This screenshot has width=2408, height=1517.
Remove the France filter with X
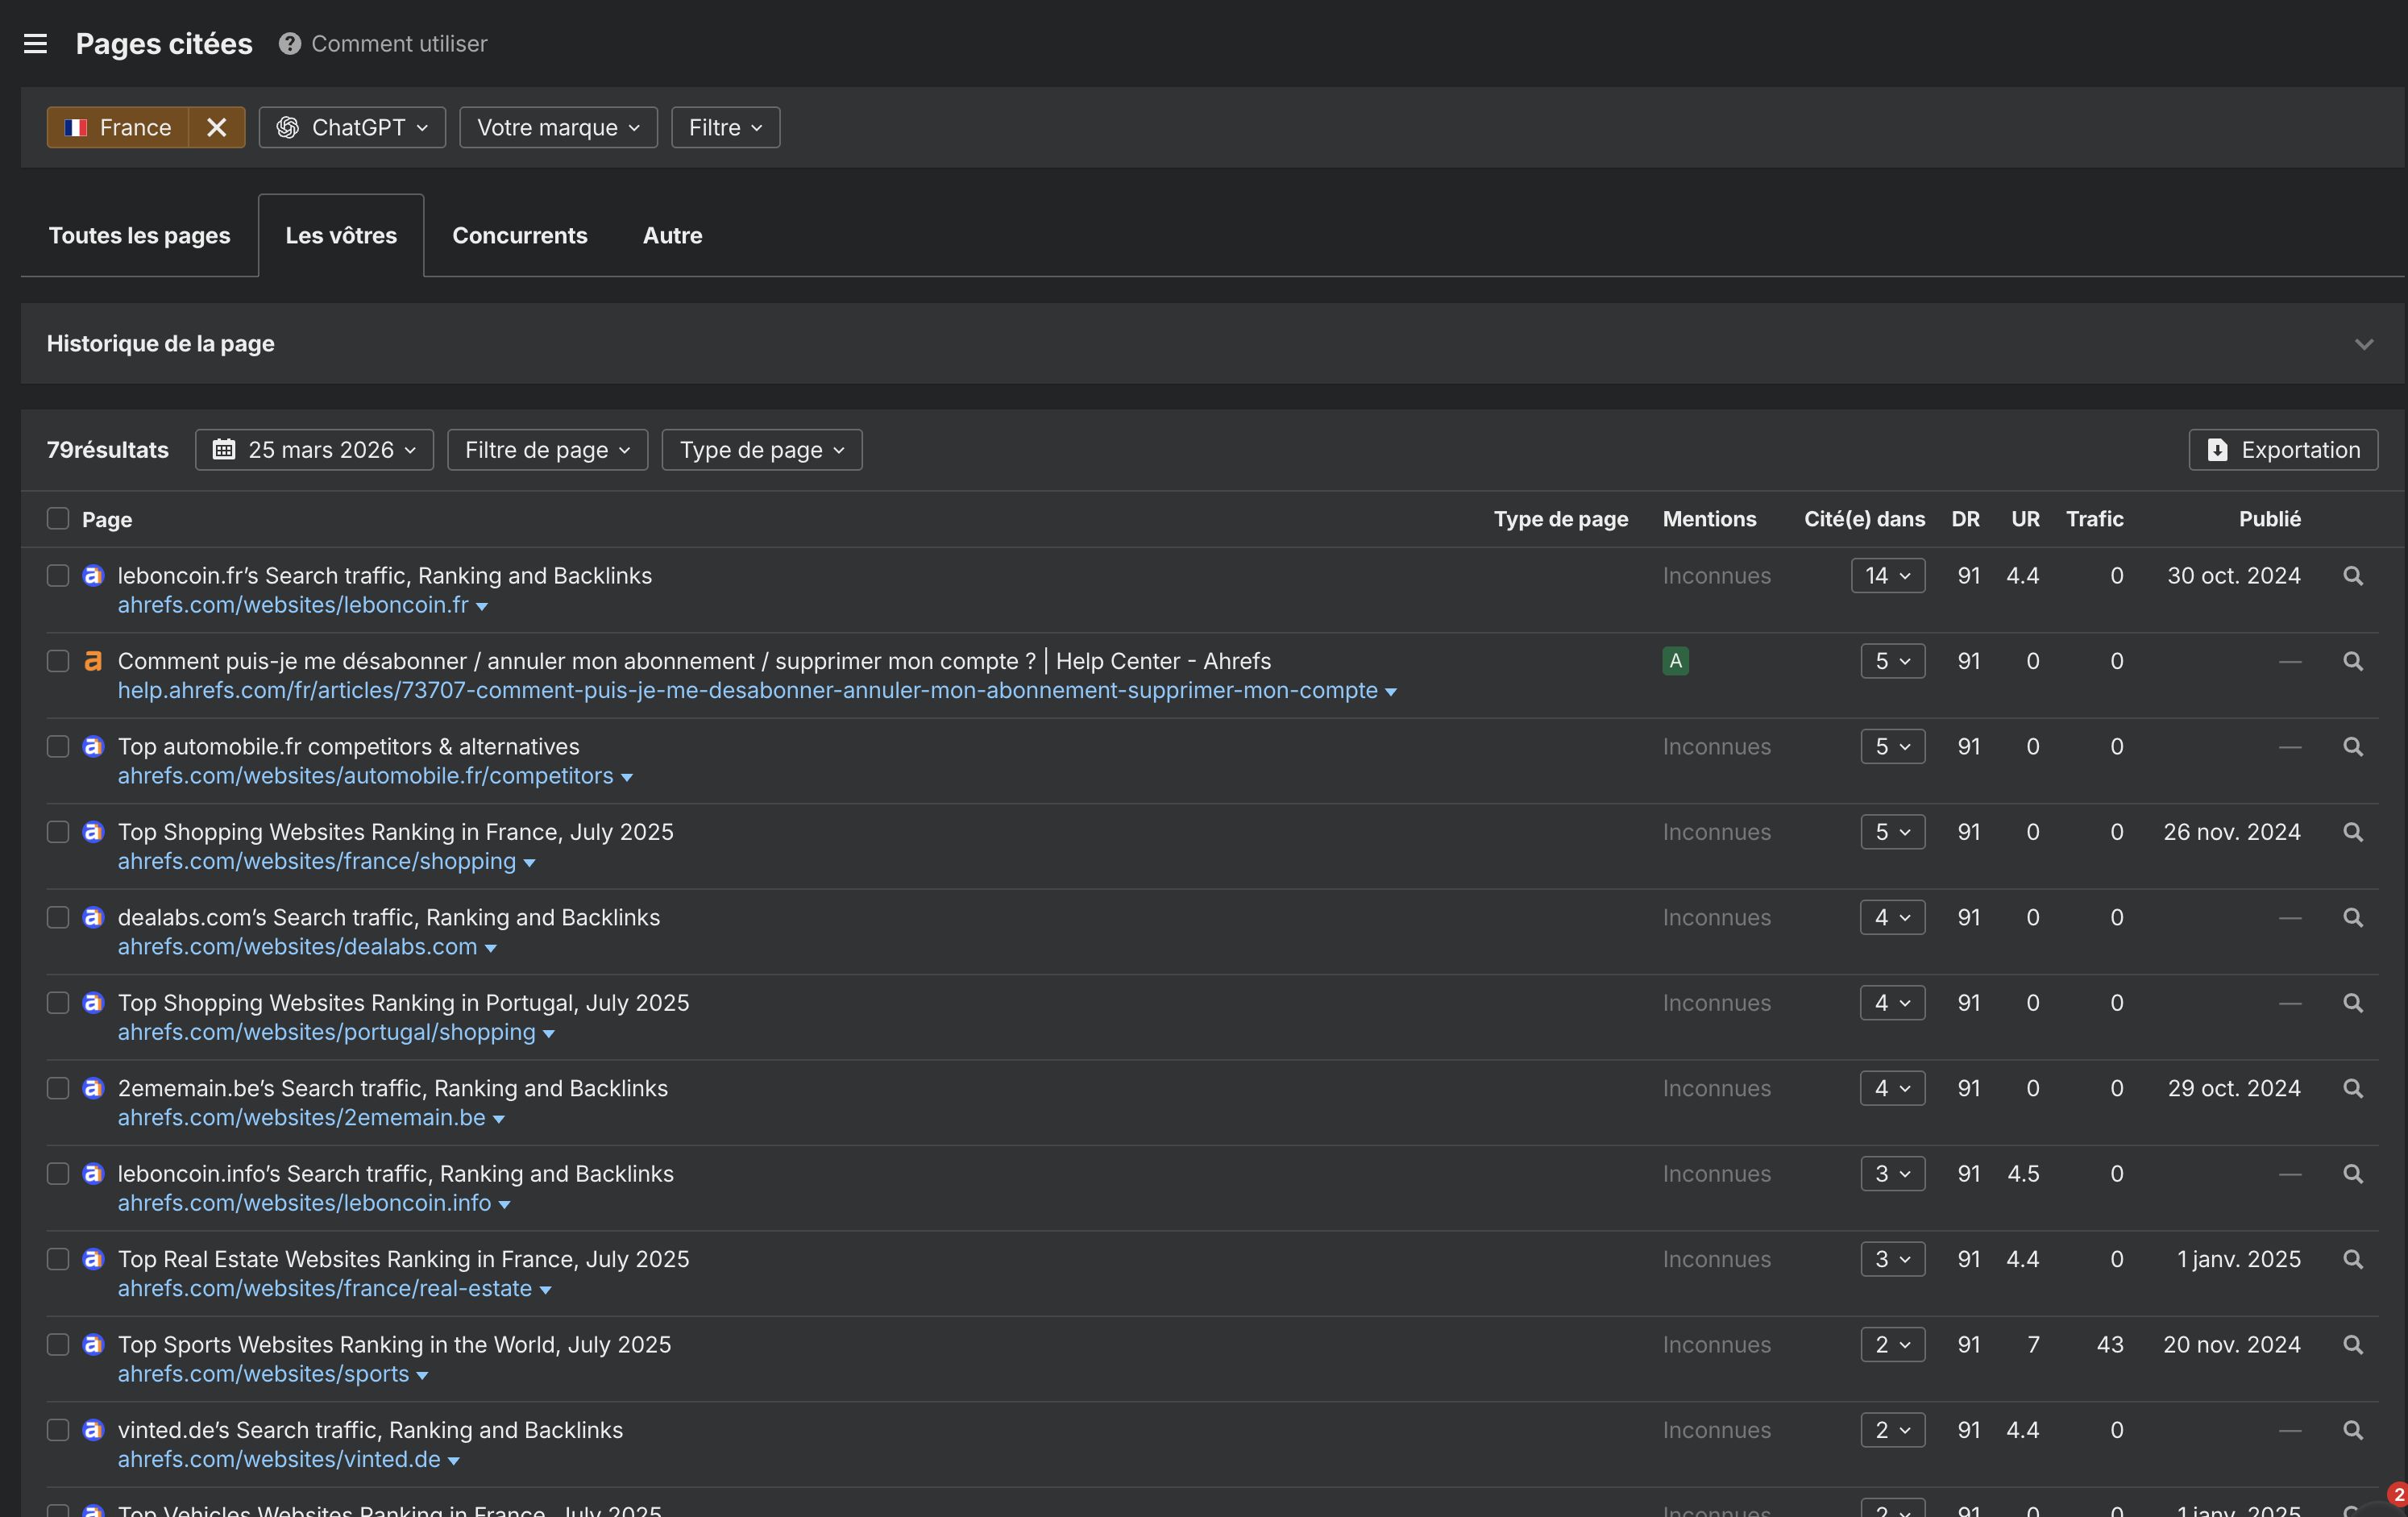[x=216, y=127]
